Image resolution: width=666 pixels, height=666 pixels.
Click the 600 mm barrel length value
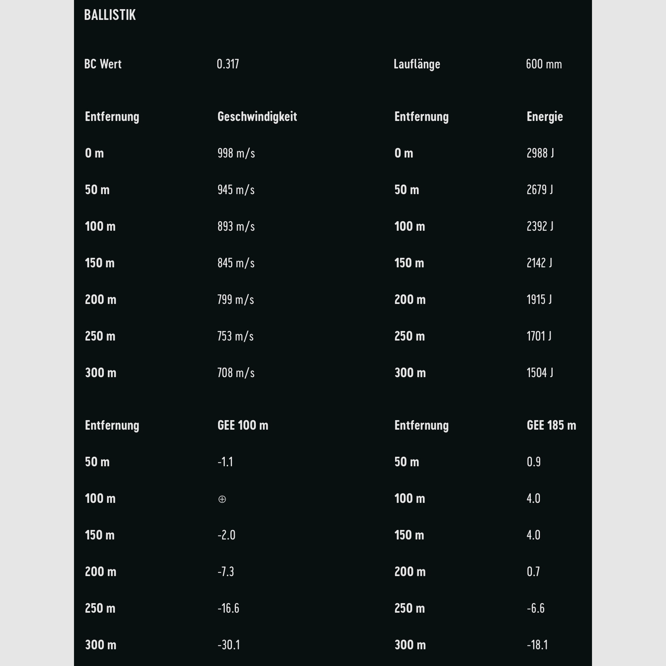543,64
